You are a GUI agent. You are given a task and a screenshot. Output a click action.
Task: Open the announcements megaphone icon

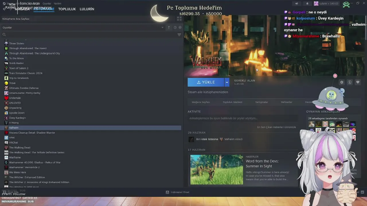297,3
